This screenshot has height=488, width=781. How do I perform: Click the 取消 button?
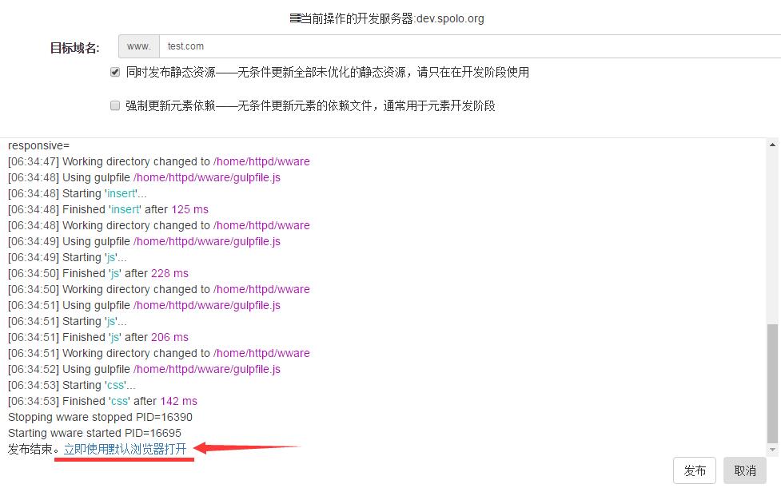(x=745, y=470)
